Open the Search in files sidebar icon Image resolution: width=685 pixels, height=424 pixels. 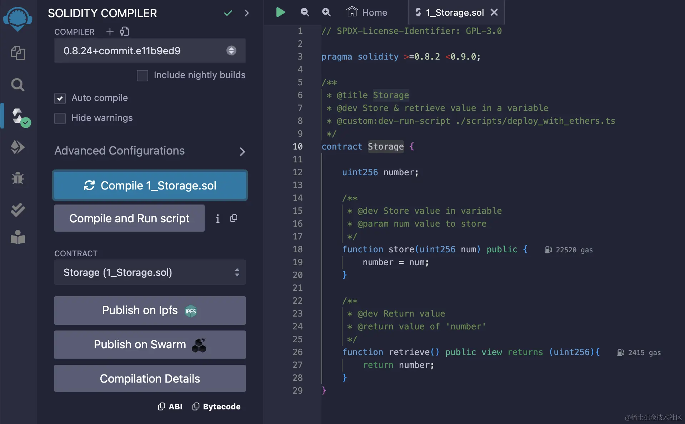(17, 85)
